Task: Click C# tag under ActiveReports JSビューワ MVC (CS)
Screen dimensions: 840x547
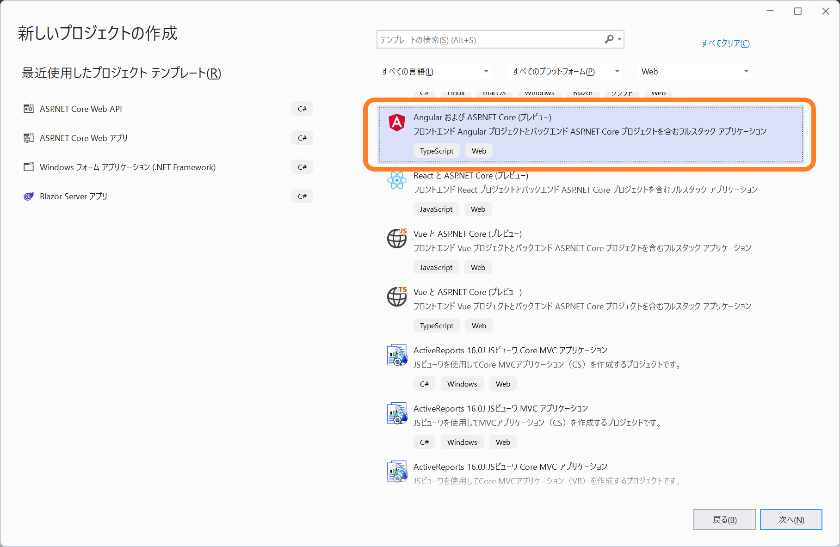Action: (424, 442)
